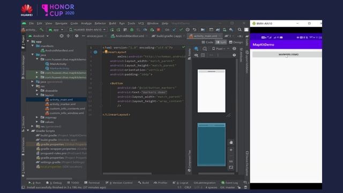Click the teal blueprint preview
Screen dimensions: 343x193
(x=211, y=144)
